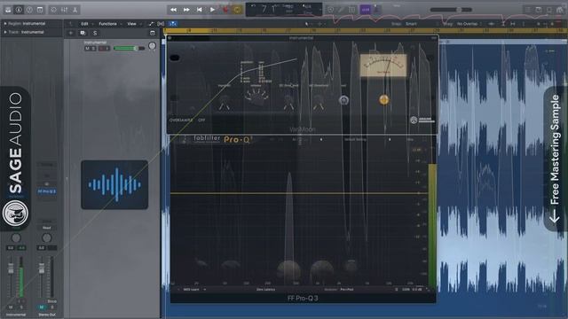Solo the Instrumental track header

93,48
